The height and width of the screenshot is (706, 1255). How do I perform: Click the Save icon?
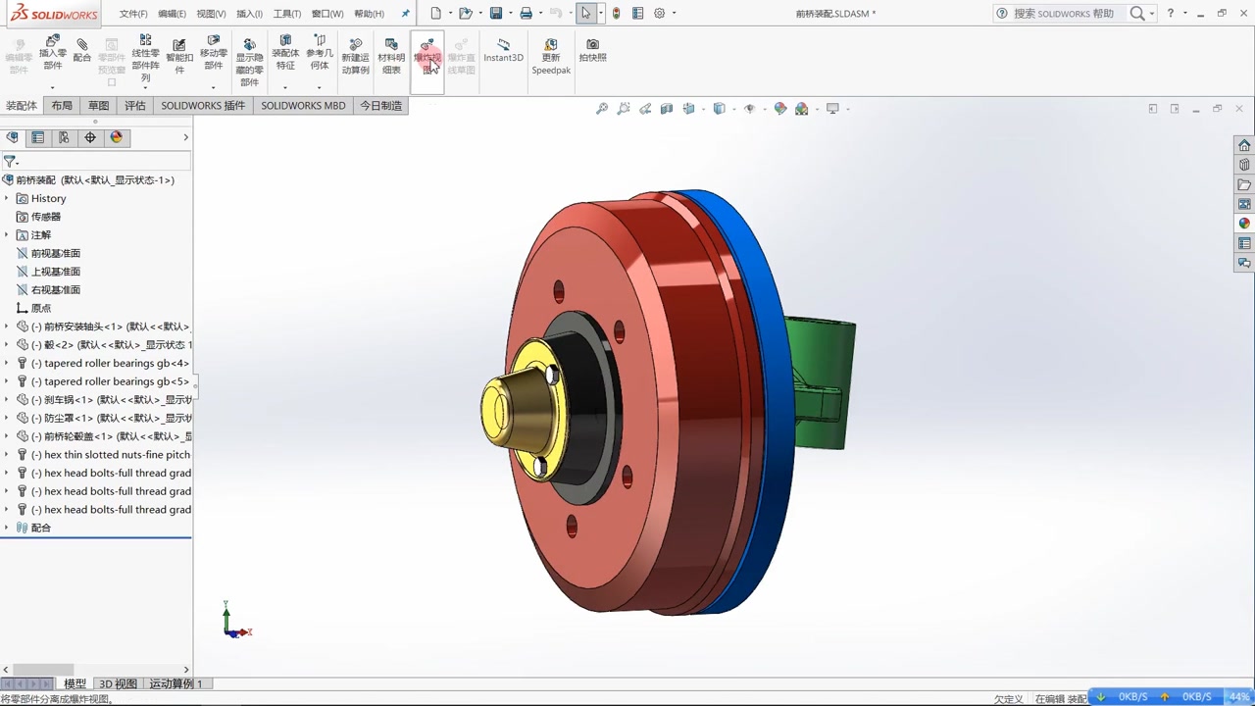tap(496, 13)
